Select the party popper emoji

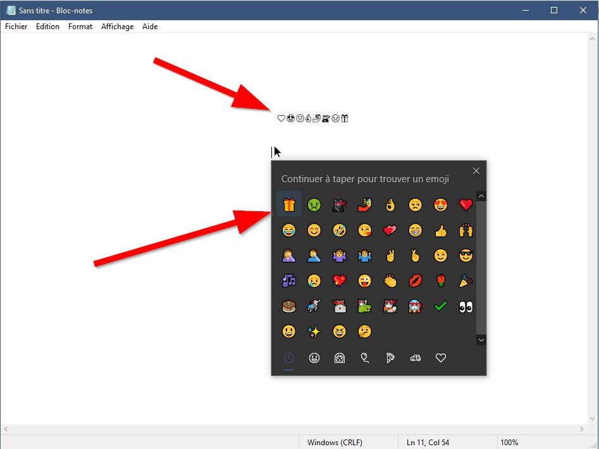pos(466,281)
